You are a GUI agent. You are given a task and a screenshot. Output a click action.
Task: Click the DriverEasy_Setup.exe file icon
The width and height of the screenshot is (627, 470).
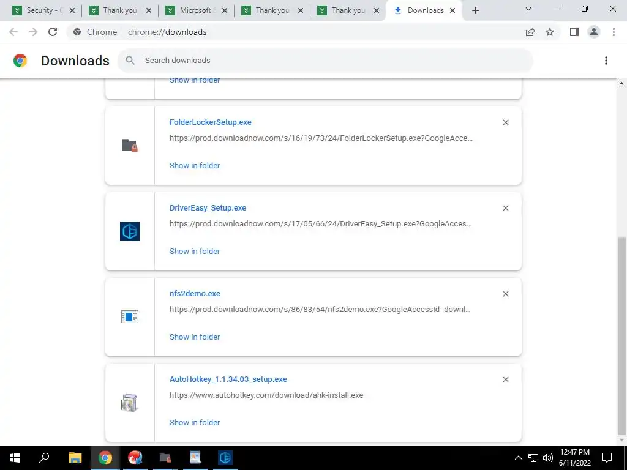[x=130, y=231]
